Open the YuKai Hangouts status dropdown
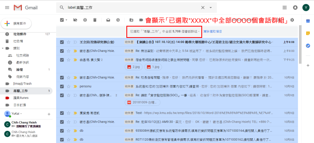 pos(21,114)
